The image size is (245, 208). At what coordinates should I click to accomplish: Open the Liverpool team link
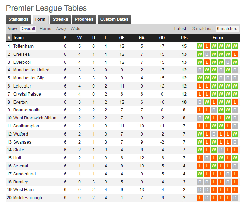[22, 62]
